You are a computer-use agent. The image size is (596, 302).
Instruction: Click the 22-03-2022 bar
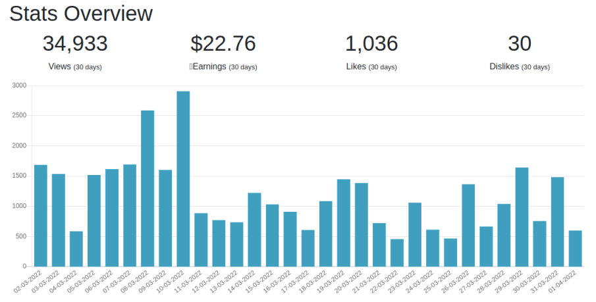[397, 253]
